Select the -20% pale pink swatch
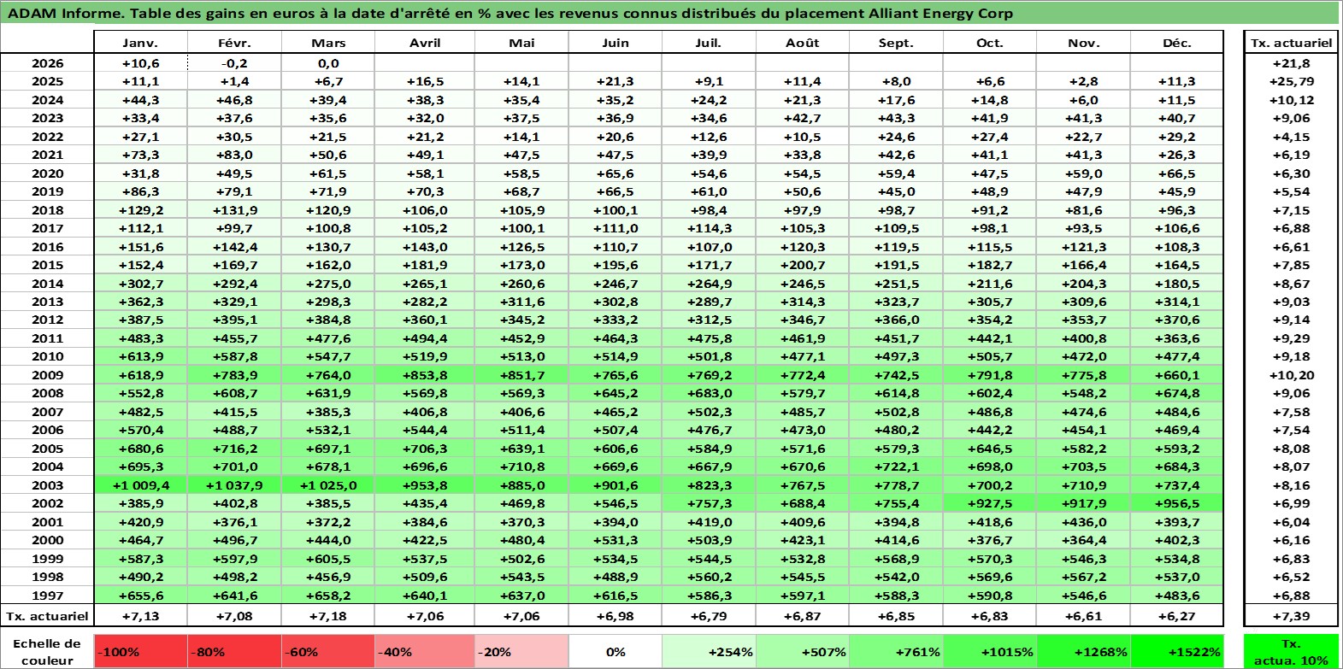The width and height of the screenshot is (1343, 669). point(521,651)
